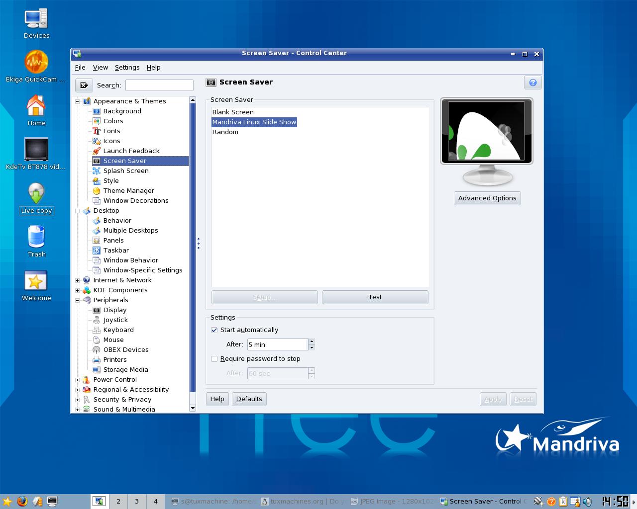Launch Firefox from the panel
Image resolution: width=637 pixels, height=509 pixels.
(x=22, y=501)
